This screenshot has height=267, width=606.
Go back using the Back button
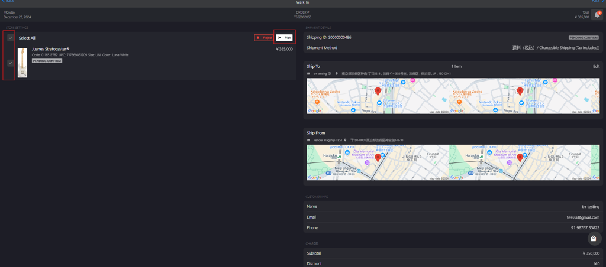pyautogui.click(x=8, y=1)
